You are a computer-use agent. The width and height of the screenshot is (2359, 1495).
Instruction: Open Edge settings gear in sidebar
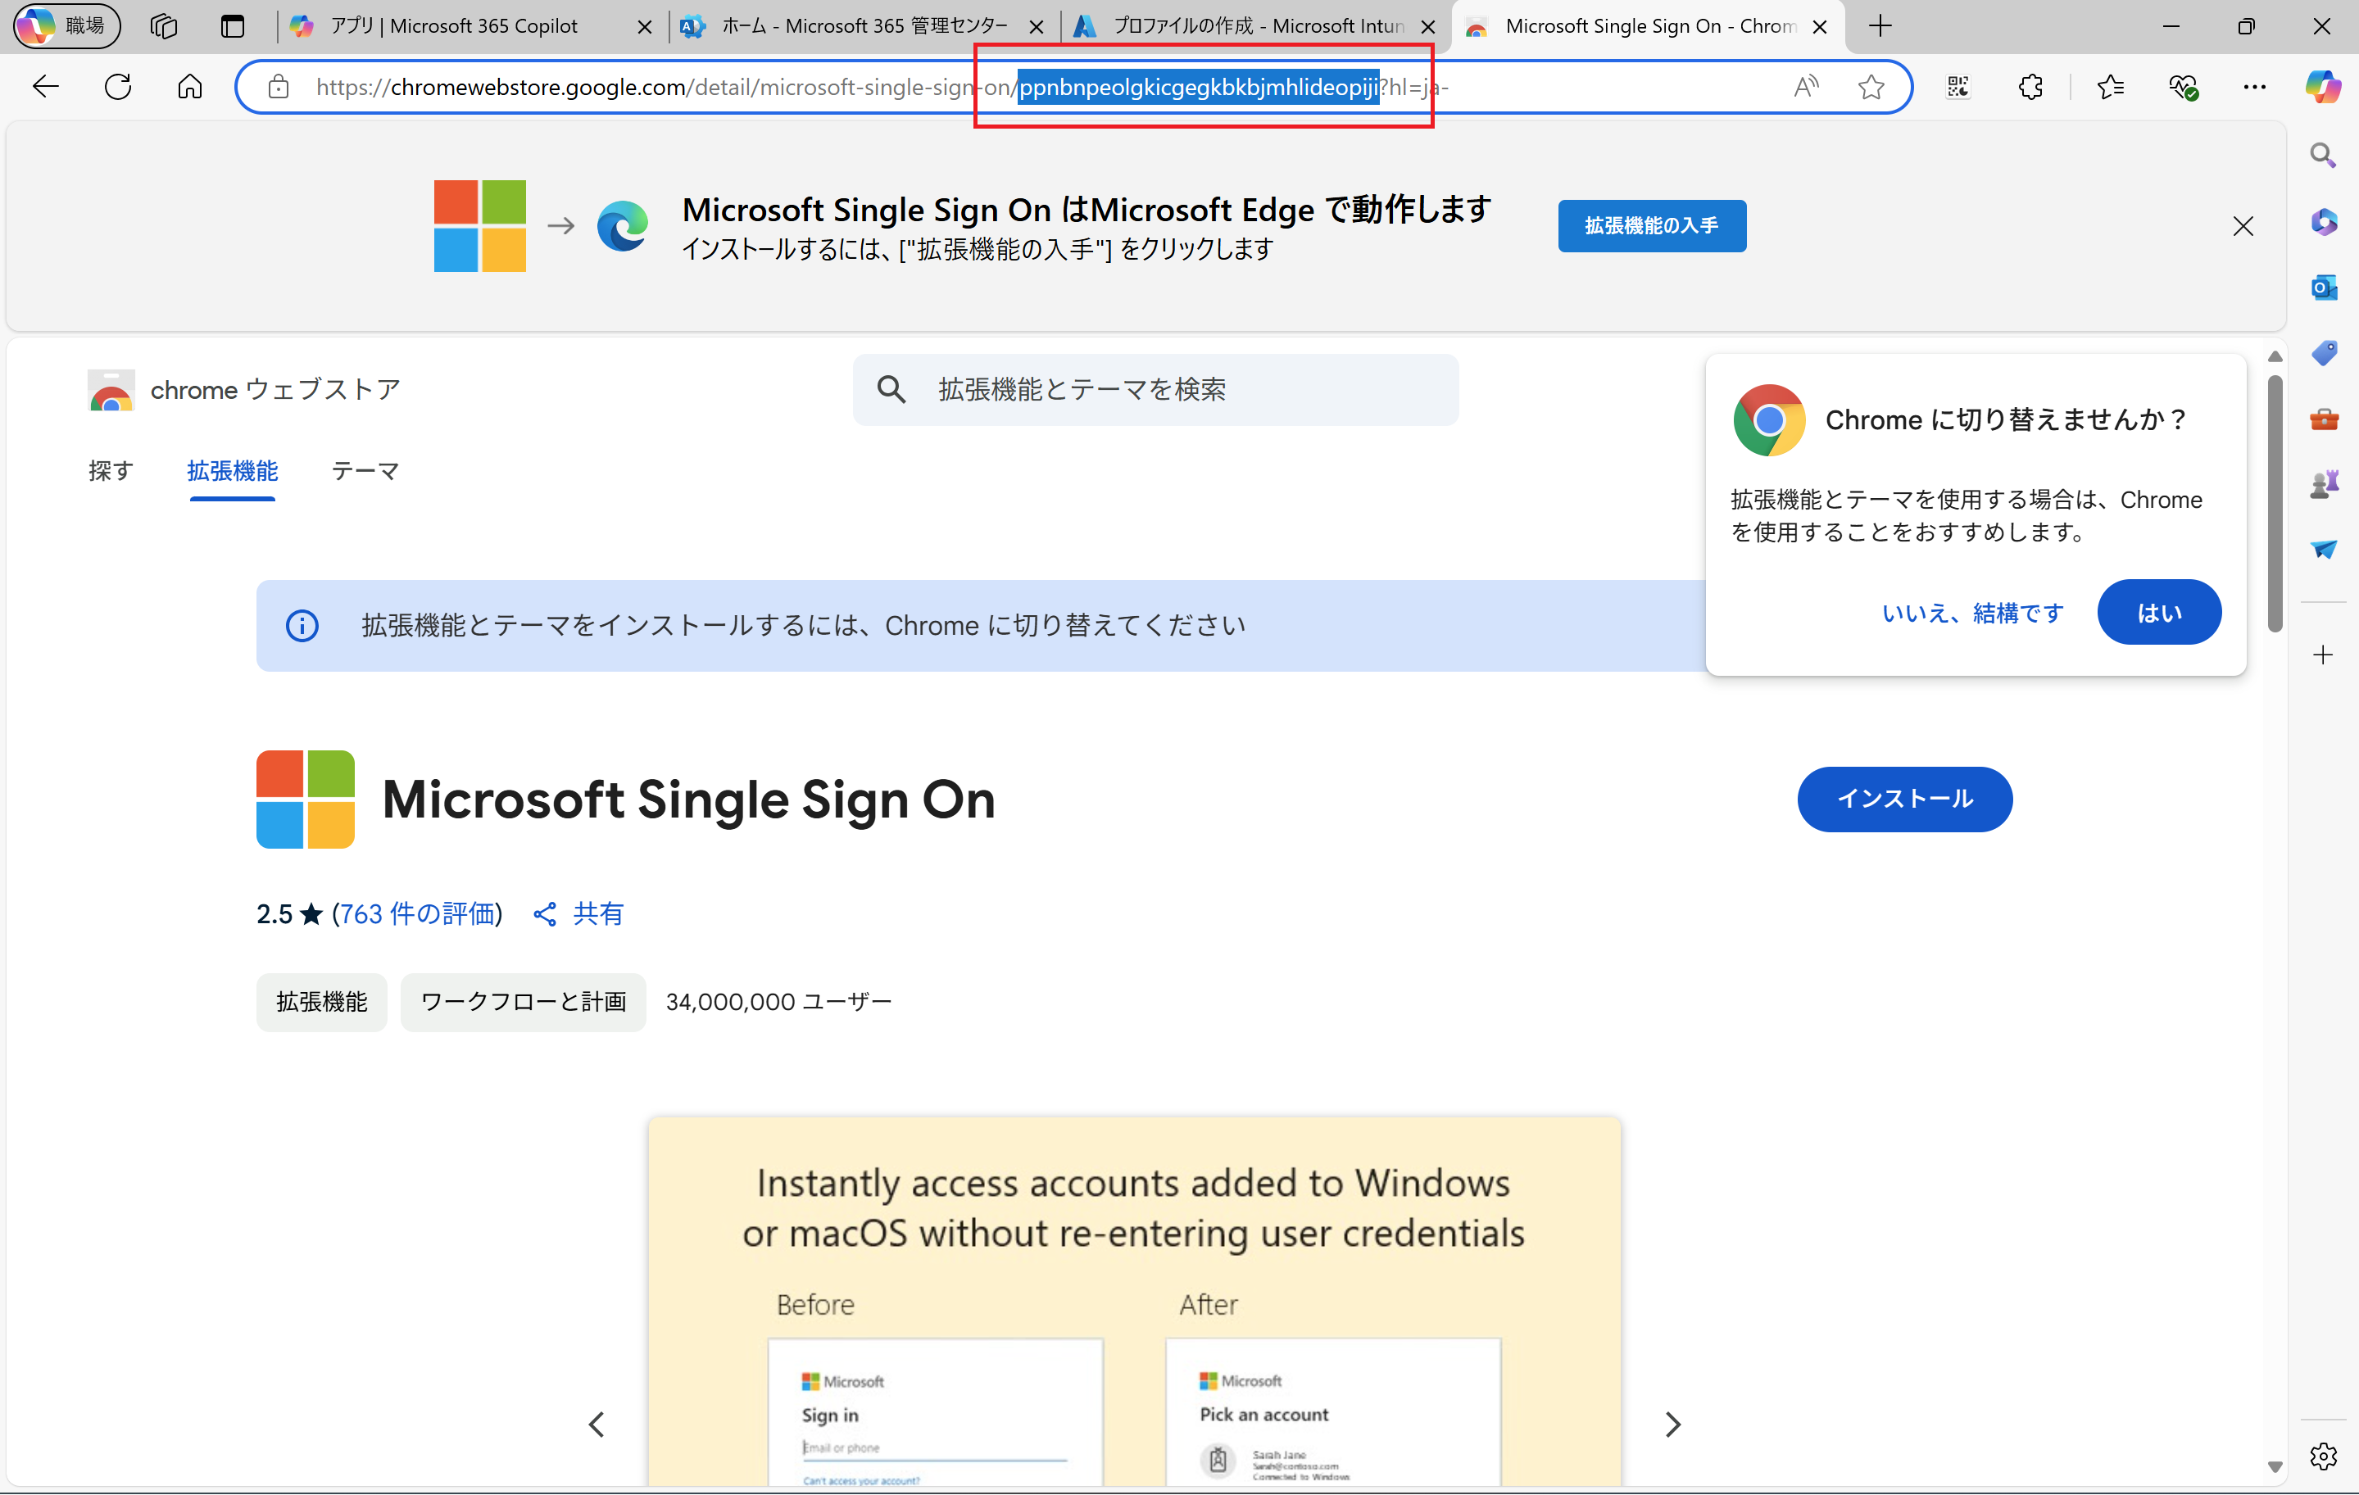[x=2324, y=1456]
